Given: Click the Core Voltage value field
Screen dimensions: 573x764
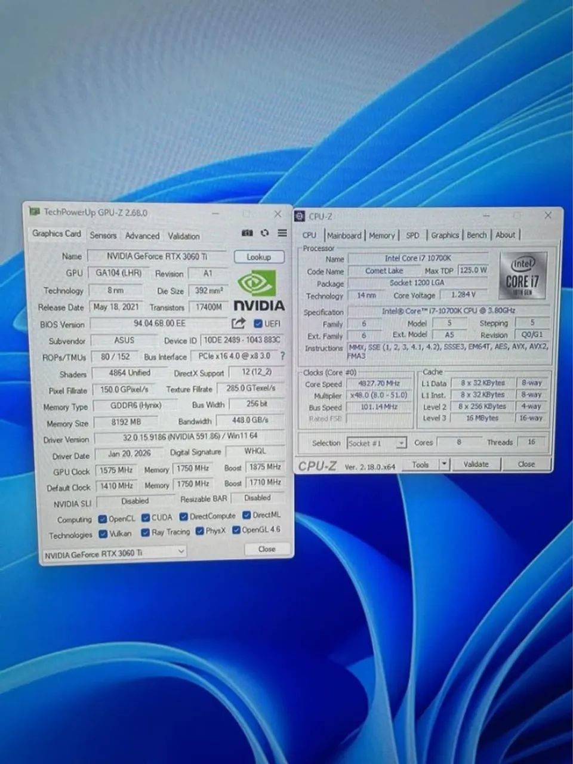Looking at the screenshot, I should point(463,295).
